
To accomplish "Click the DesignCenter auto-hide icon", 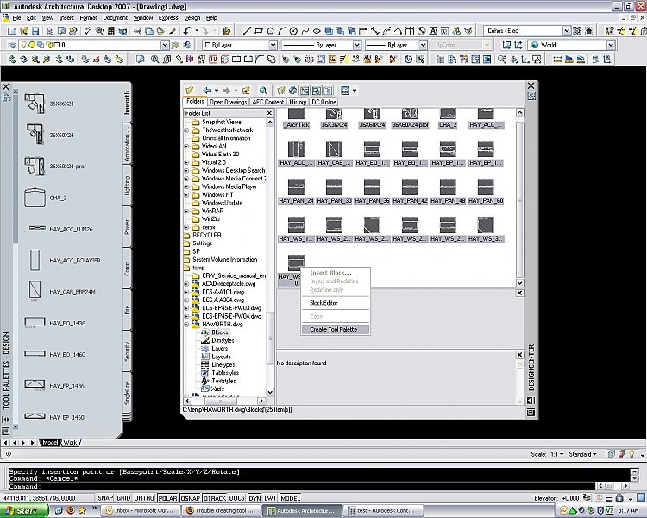I will (531, 401).
